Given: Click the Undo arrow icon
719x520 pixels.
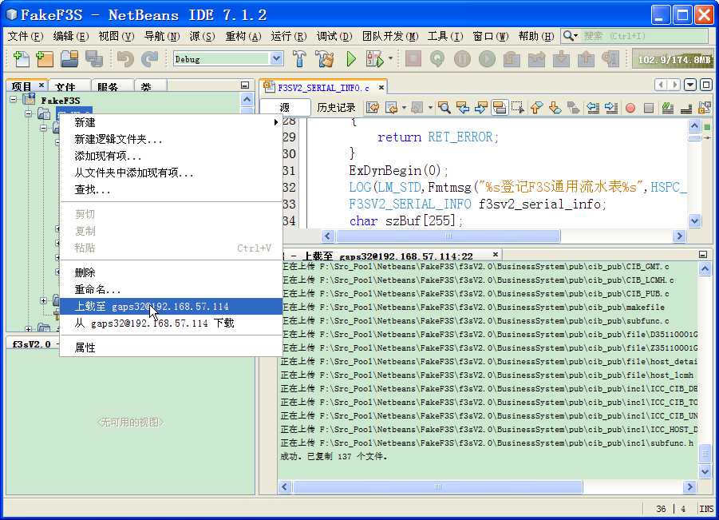Looking at the screenshot, I should tap(124, 59).
